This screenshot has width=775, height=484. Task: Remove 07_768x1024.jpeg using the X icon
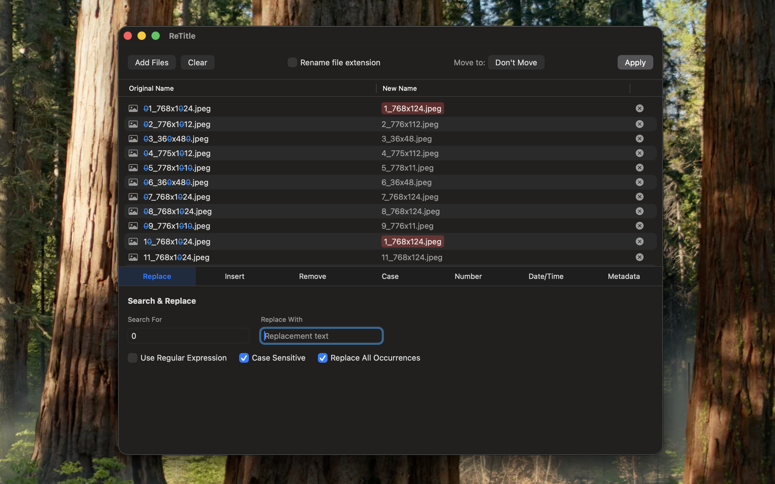(639, 197)
